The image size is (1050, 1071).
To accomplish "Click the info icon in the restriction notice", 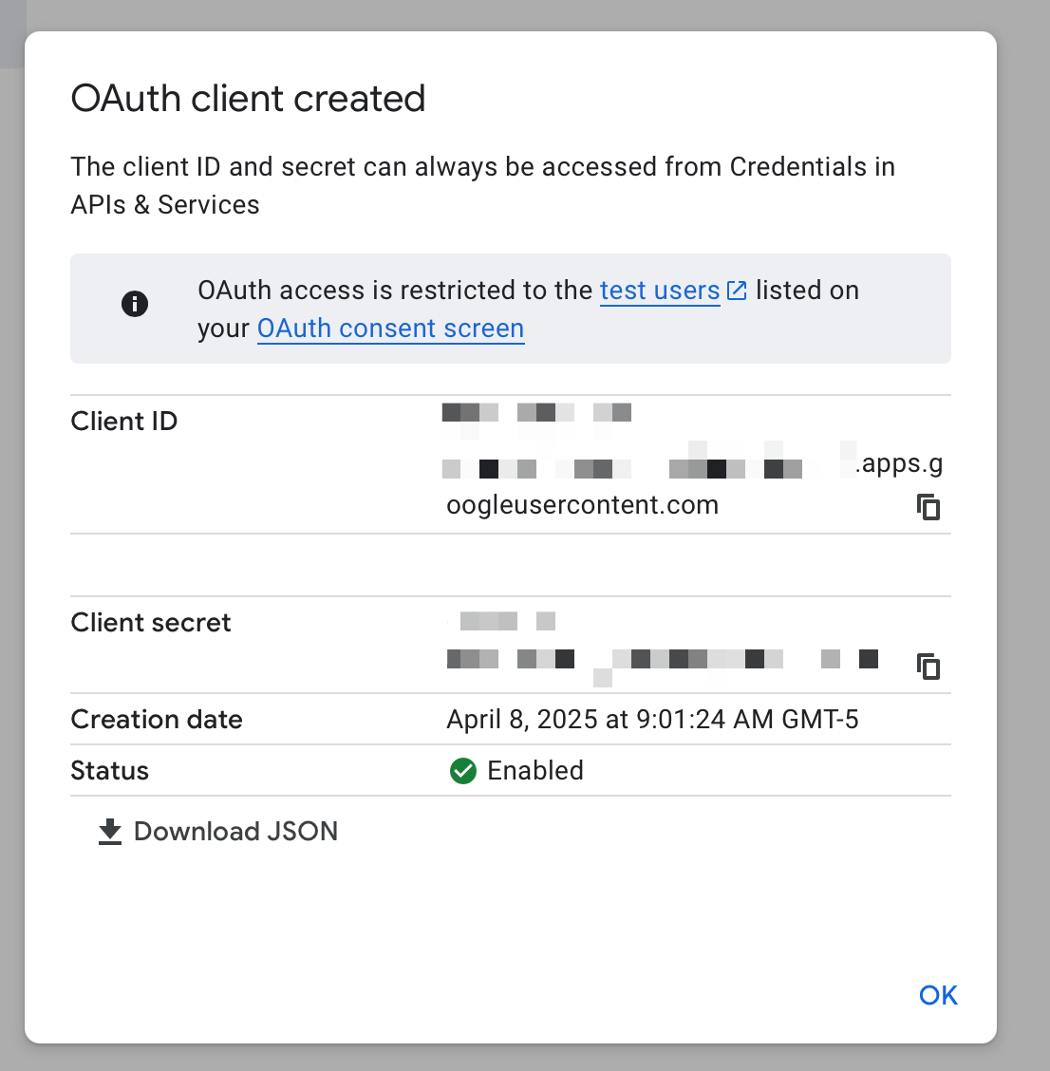I will [135, 304].
